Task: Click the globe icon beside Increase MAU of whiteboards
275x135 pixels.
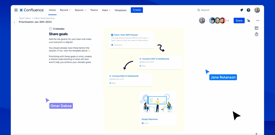Action: coord(110,76)
